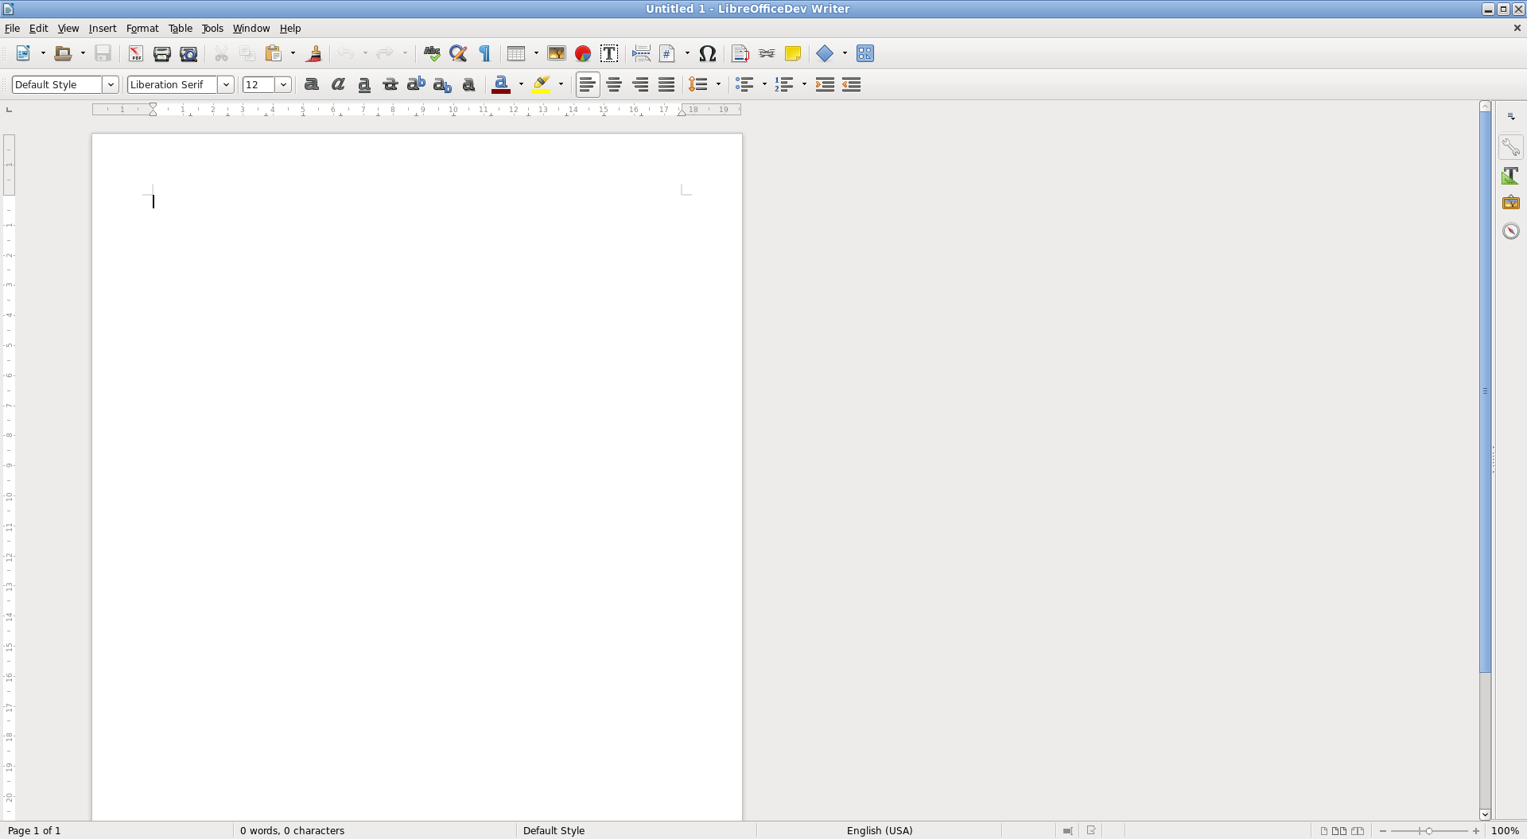Click the English (USA) language status

[x=879, y=830]
